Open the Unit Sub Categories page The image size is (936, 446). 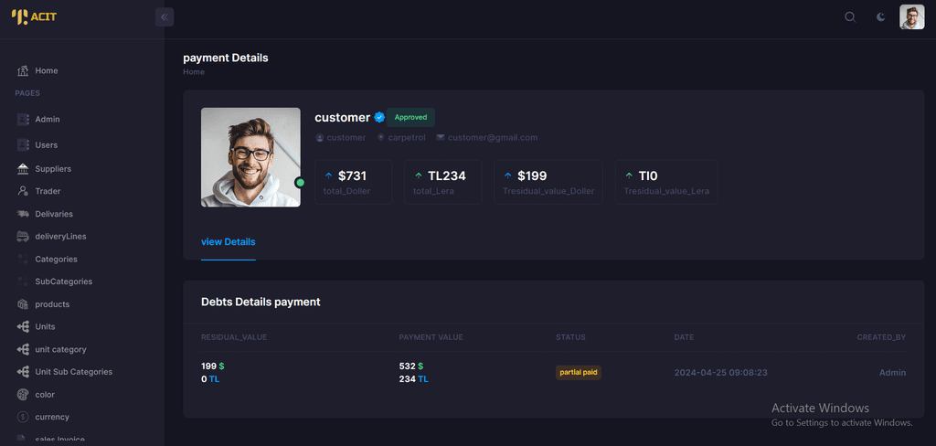coord(74,371)
